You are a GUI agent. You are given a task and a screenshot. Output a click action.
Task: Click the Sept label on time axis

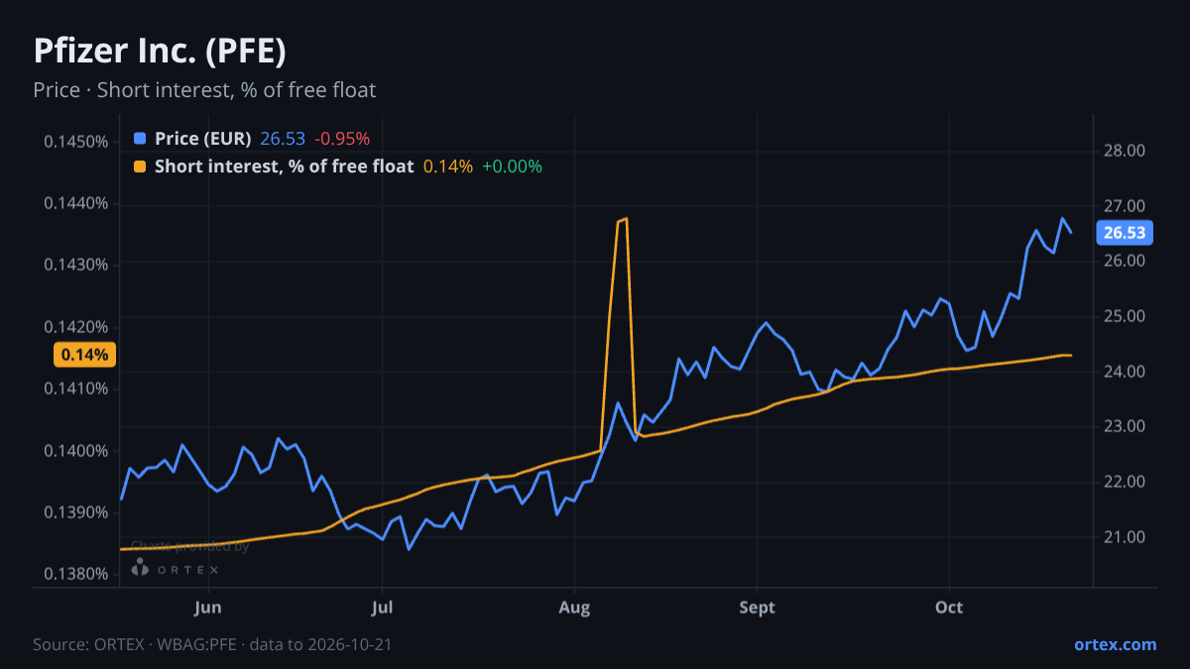[758, 606]
